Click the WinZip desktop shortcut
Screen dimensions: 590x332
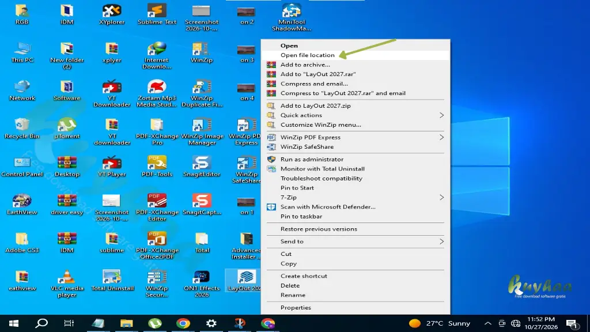click(201, 52)
